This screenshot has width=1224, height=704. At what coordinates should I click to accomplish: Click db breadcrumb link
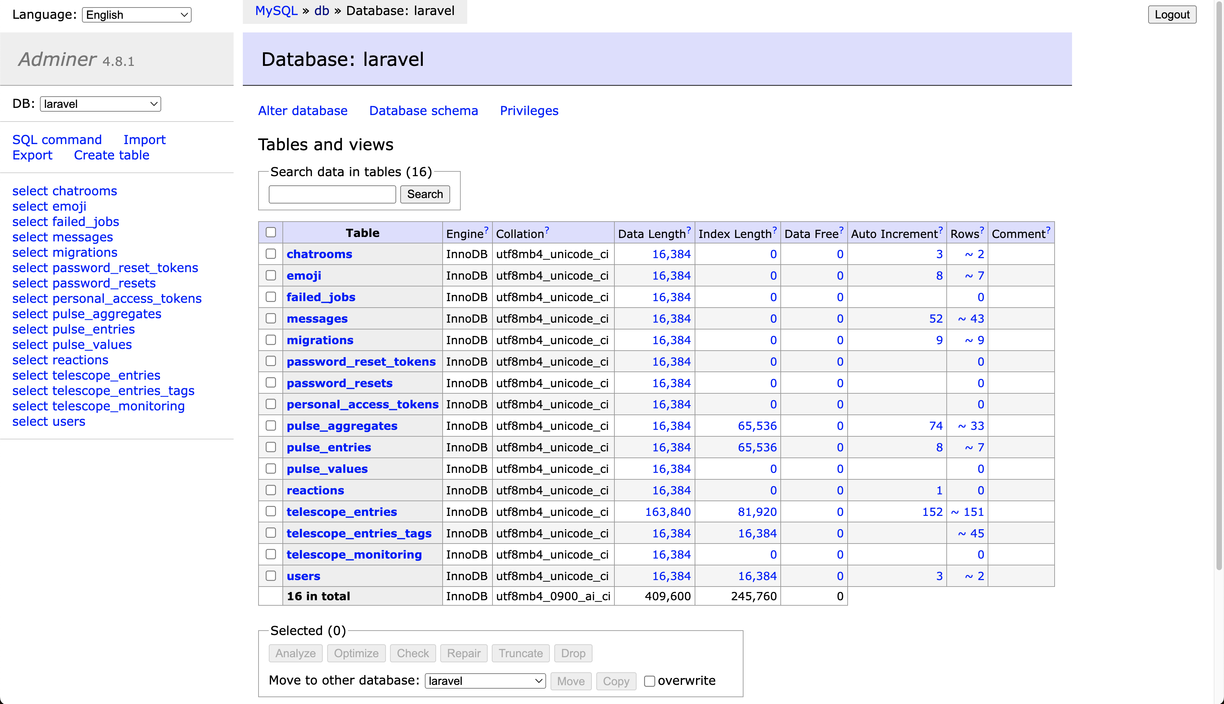(322, 11)
